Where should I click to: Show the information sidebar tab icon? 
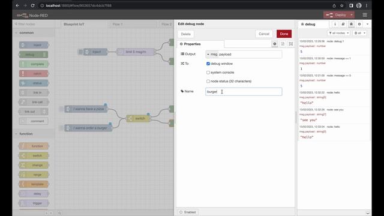pos(335,24)
